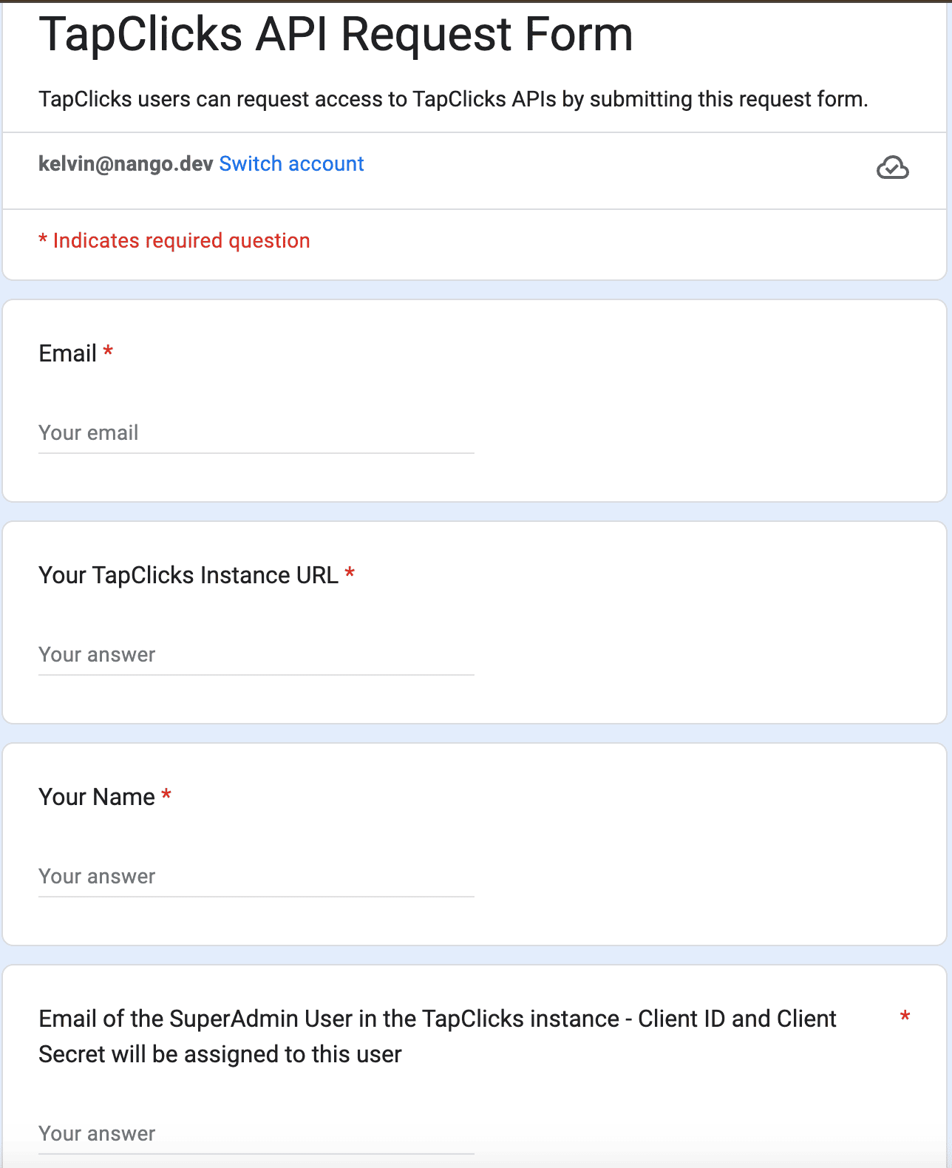952x1168 pixels.
Task: Click the SuperAdmin User question label text
Action: point(438,1036)
